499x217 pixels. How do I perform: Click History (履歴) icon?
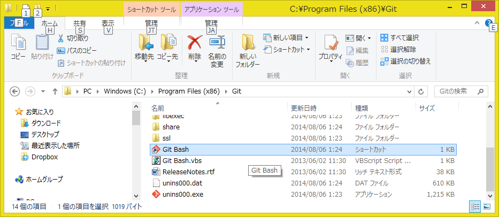click(350, 63)
